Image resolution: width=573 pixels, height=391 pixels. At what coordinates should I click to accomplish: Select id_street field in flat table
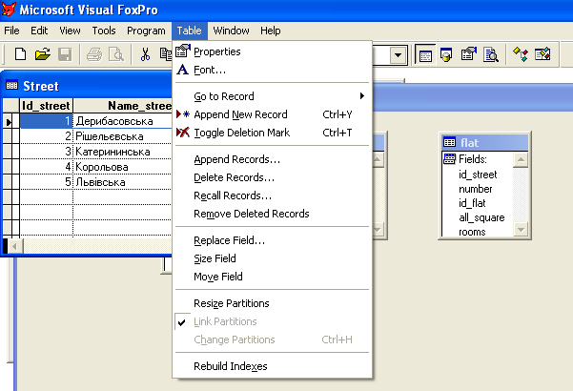pos(478,175)
